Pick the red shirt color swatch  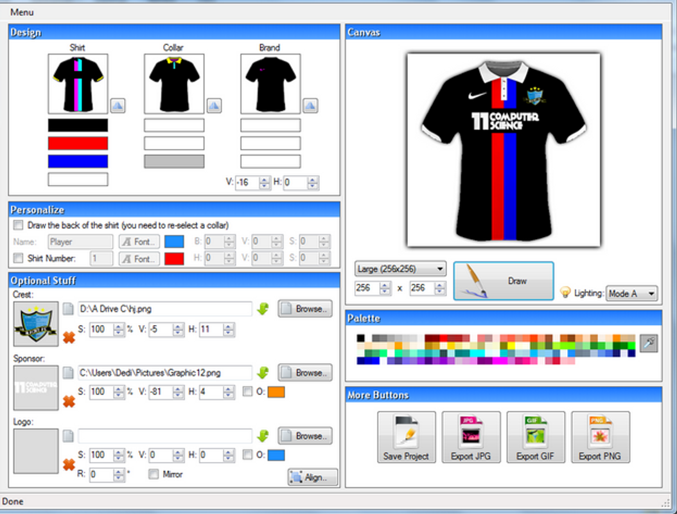78,143
